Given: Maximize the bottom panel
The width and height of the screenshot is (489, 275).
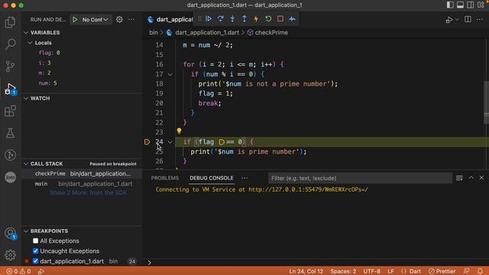Looking at the screenshot, I should [x=471, y=178].
